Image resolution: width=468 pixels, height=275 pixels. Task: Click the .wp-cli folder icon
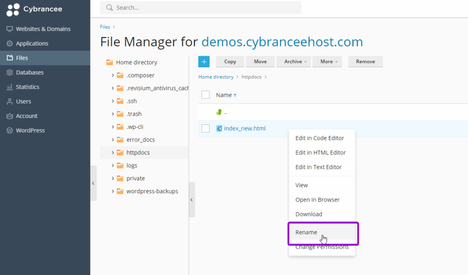[x=120, y=127]
